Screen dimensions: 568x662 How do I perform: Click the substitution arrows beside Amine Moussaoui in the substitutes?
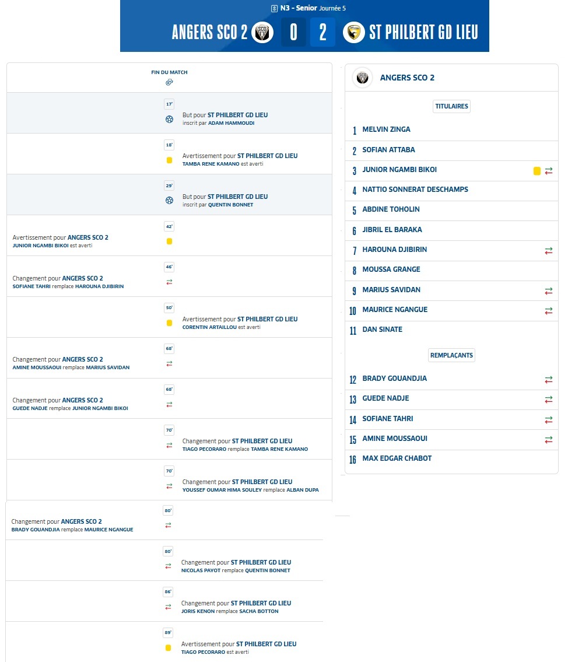549,440
